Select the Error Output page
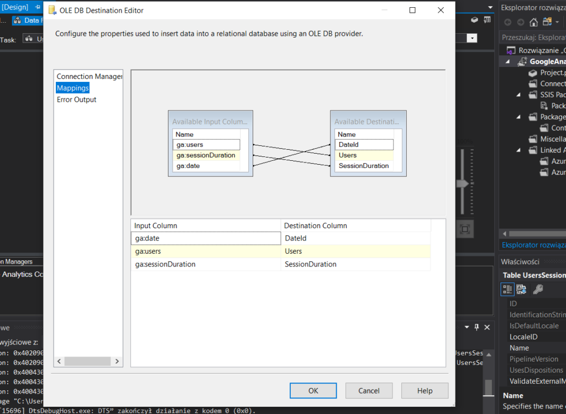Viewport: 566px width, 414px height. 76,99
